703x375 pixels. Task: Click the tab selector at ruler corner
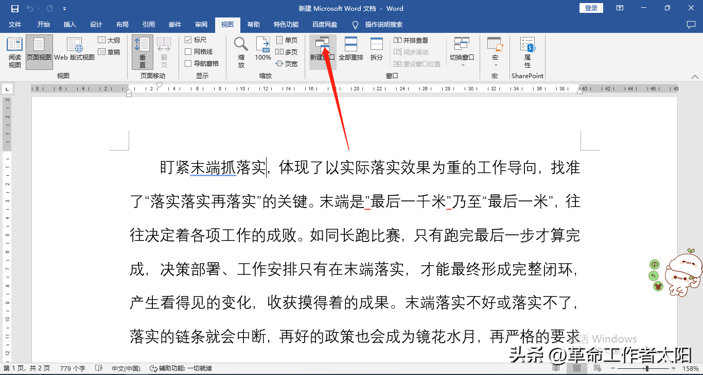pyautogui.click(x=7, y=89)
